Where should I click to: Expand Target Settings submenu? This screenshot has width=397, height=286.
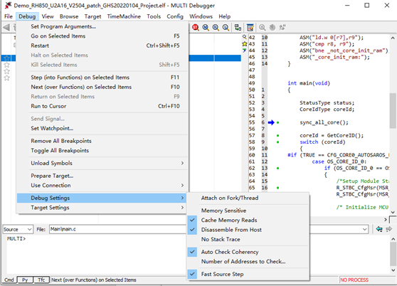point(102,208)
